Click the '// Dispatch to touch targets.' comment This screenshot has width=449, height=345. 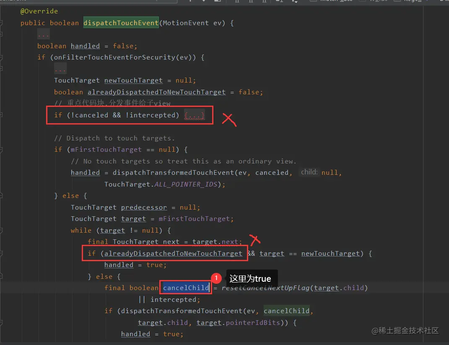point(114,138)
